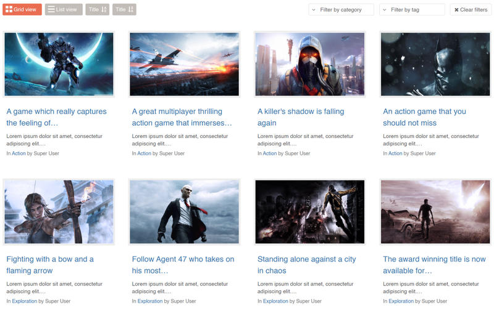Open the Filter by category dropdown

pyautogui.click(x=341, y=10)
